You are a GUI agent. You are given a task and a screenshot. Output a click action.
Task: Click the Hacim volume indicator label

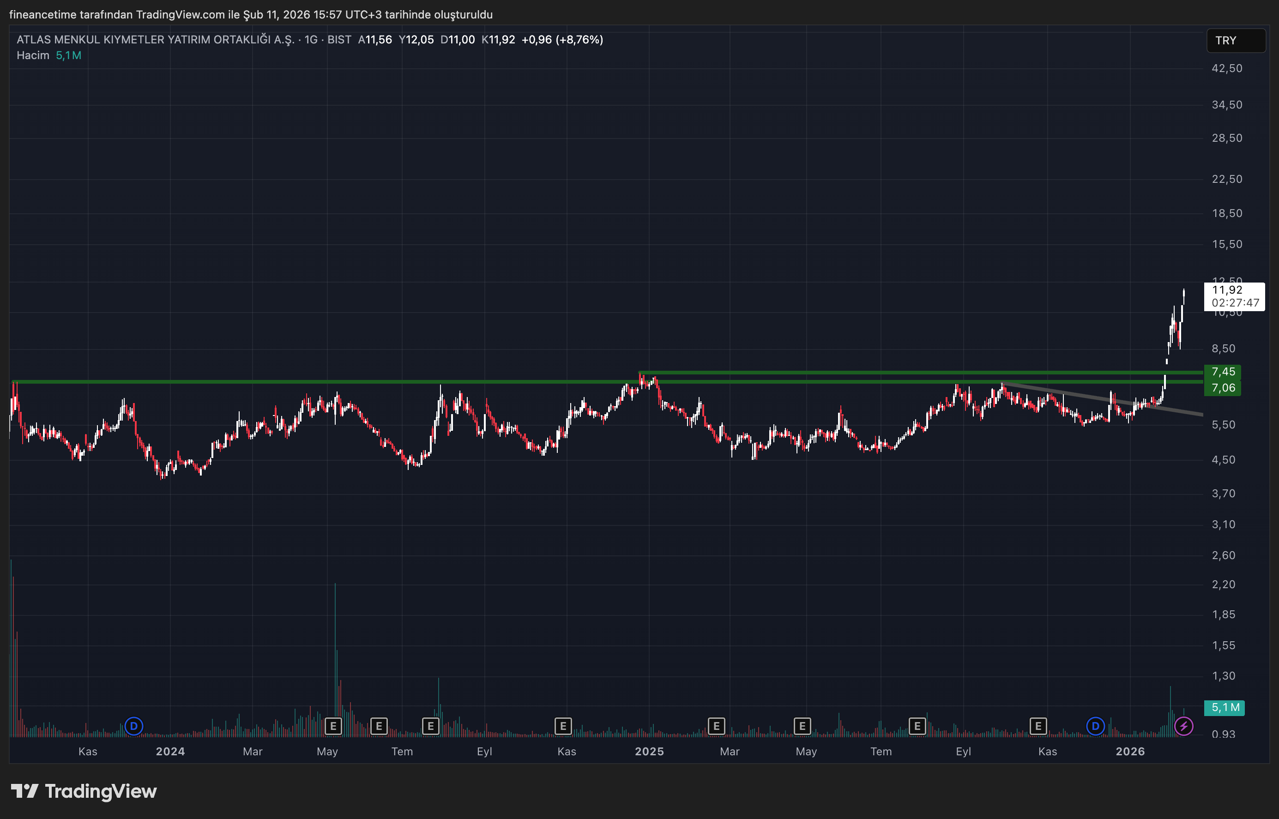coord(32,55)
